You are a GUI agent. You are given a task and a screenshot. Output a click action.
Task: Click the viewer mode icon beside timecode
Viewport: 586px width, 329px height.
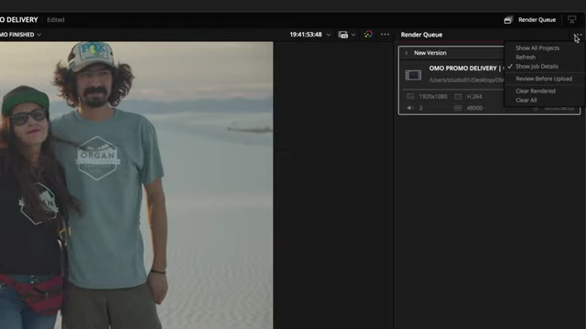[x=343, y=35]
